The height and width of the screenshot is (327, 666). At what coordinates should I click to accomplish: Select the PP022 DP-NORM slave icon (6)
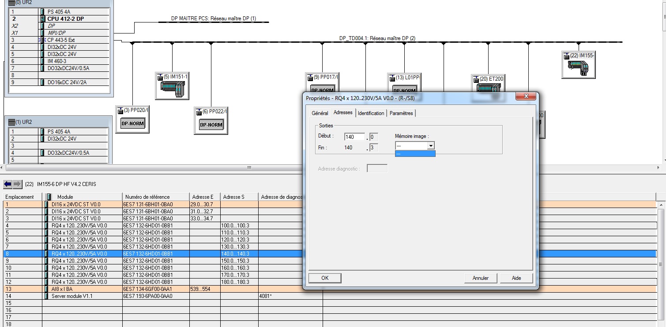point(211,124)
